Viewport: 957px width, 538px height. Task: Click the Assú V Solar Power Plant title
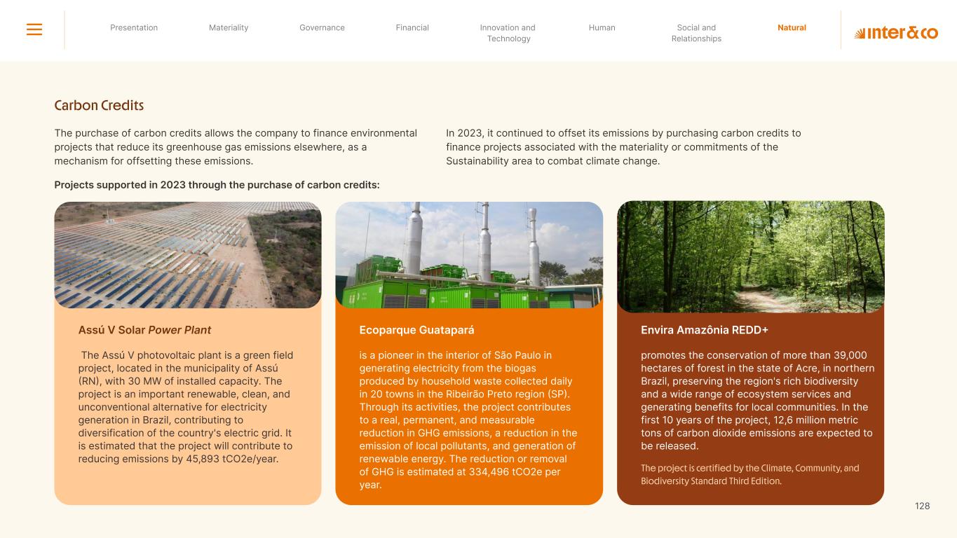click(x=144, y=330)
